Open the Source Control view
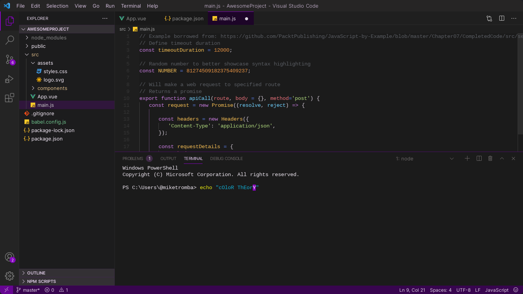The image size is (523, 294). 10,59
